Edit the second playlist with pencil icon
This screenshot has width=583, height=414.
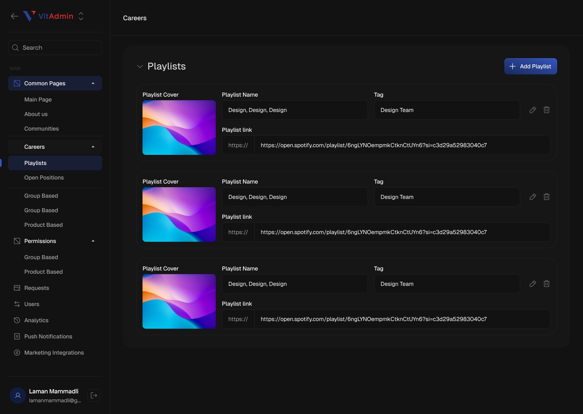click(x=533, y=197)
